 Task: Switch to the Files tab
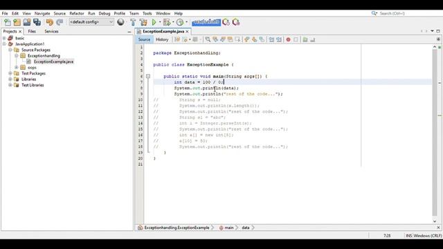(32, 31)
